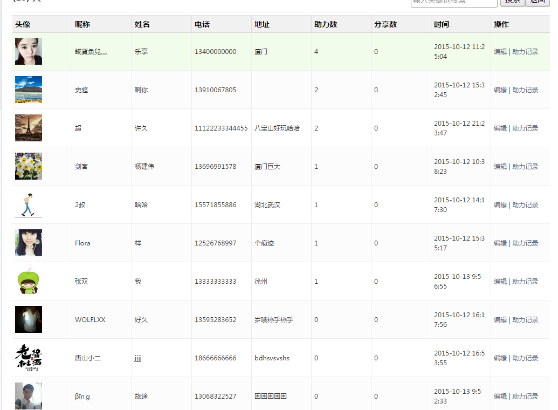
Task: Click Flora's profile picture
Action: coord(29,243)
